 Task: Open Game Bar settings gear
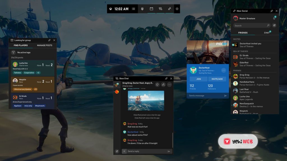pos(177,9)
